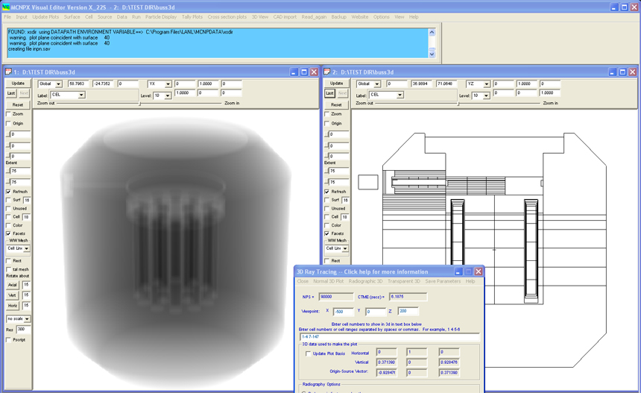The image size is (641, 393).
Task: Open the Surface menu
Action: pos(72,16)
